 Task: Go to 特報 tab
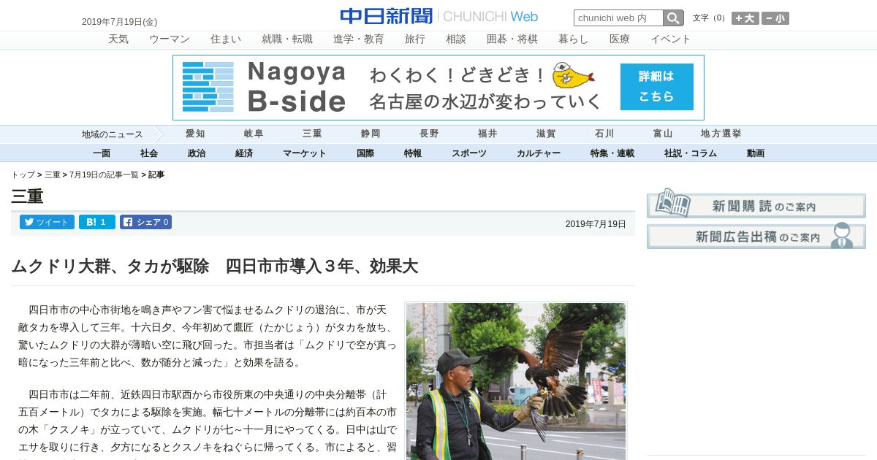(413, 153)
